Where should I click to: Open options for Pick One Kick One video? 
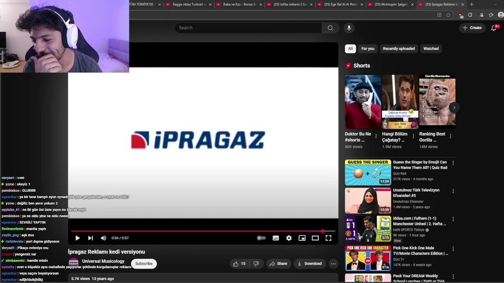tap(453, 249)
